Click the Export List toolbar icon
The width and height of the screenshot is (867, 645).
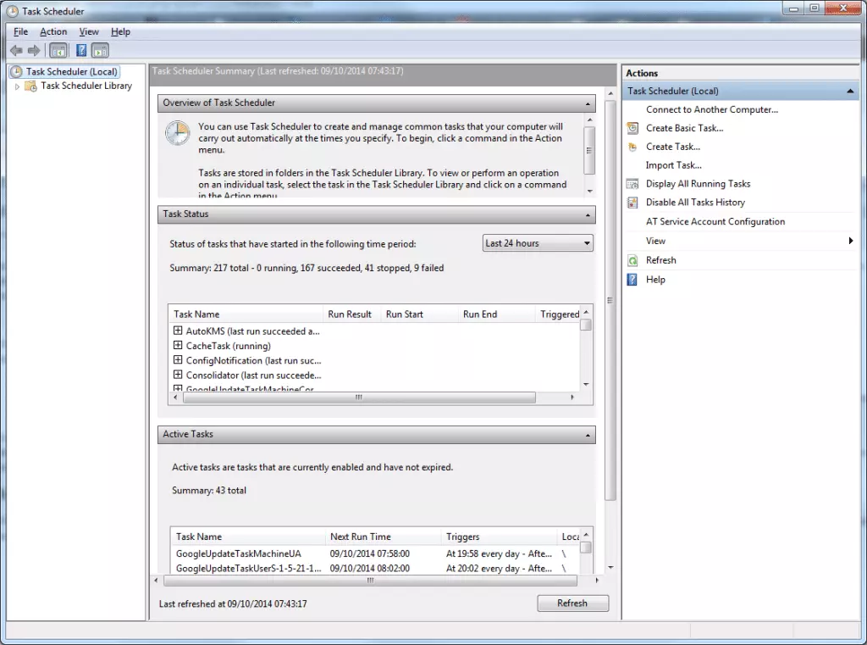[x=98, y=50]
